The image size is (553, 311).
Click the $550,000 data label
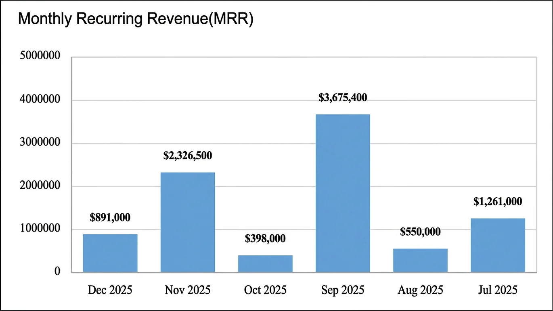tap(420, 232)
